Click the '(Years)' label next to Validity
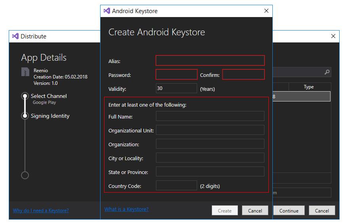The image size is (344, 224). coord(207,89)
